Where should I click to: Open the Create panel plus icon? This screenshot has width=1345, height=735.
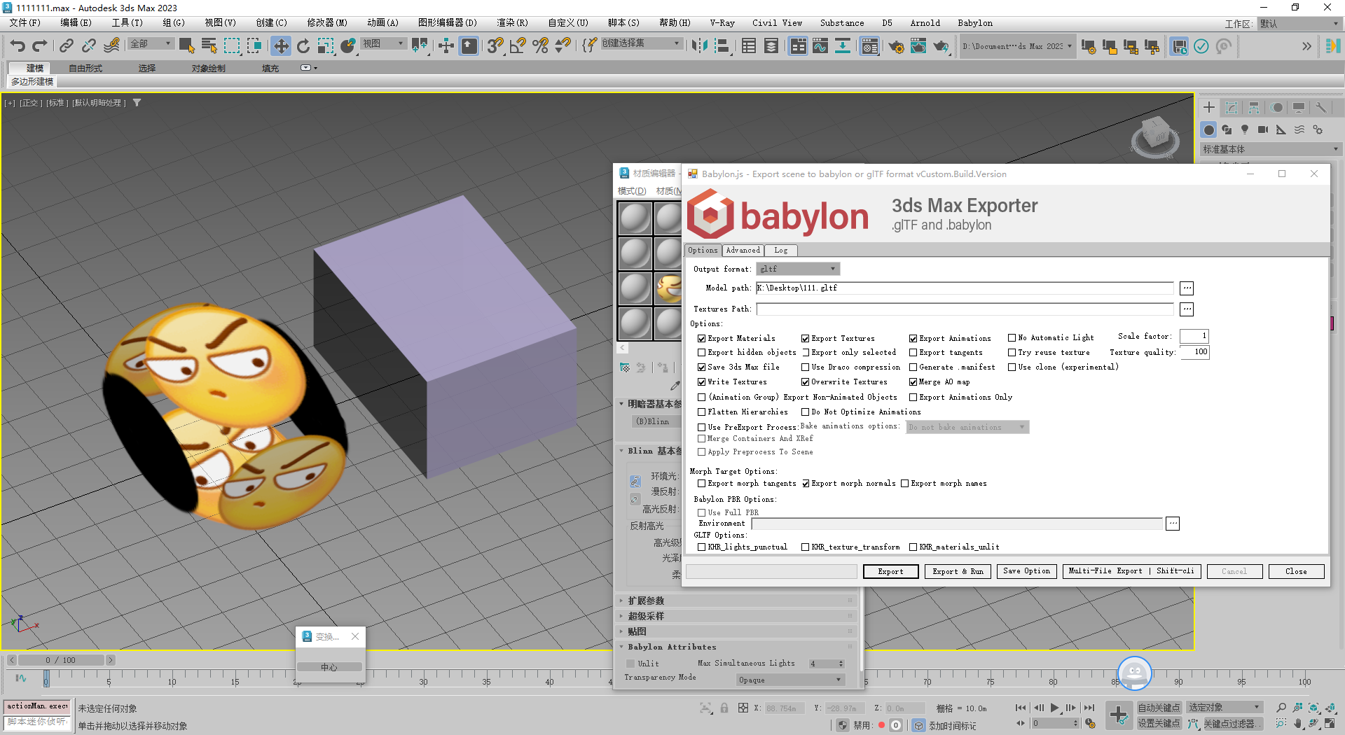coord(1209,107)
